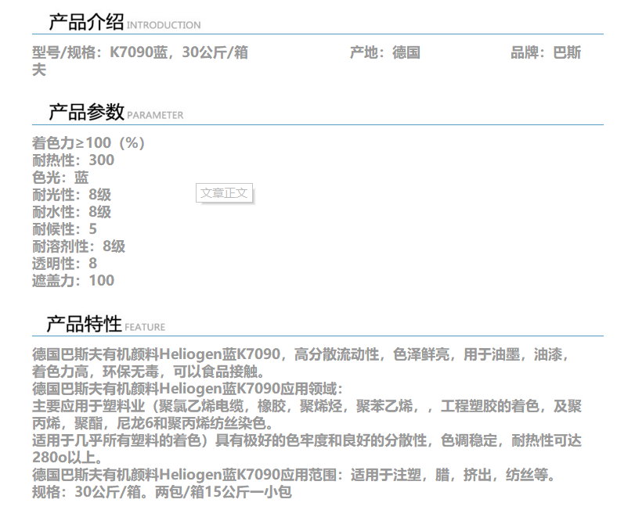Click the 耐热性：300 parameter line

point(73,160)
